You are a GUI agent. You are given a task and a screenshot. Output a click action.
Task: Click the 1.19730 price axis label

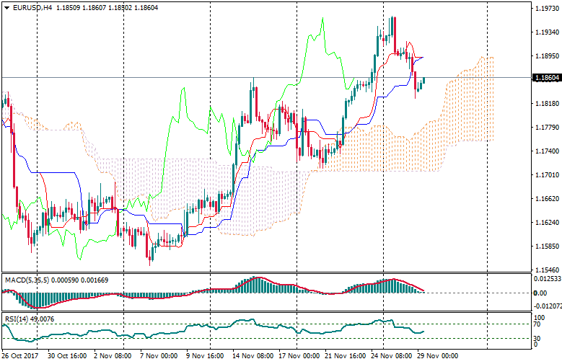click(x=546, y=9)
